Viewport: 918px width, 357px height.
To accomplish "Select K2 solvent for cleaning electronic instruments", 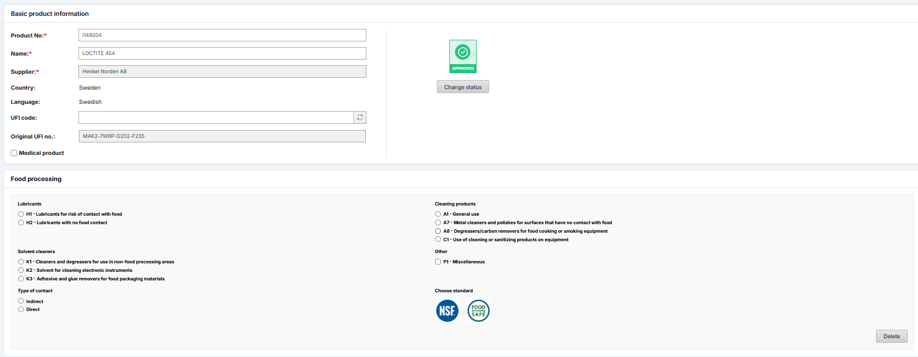I will tap(21, 270).
